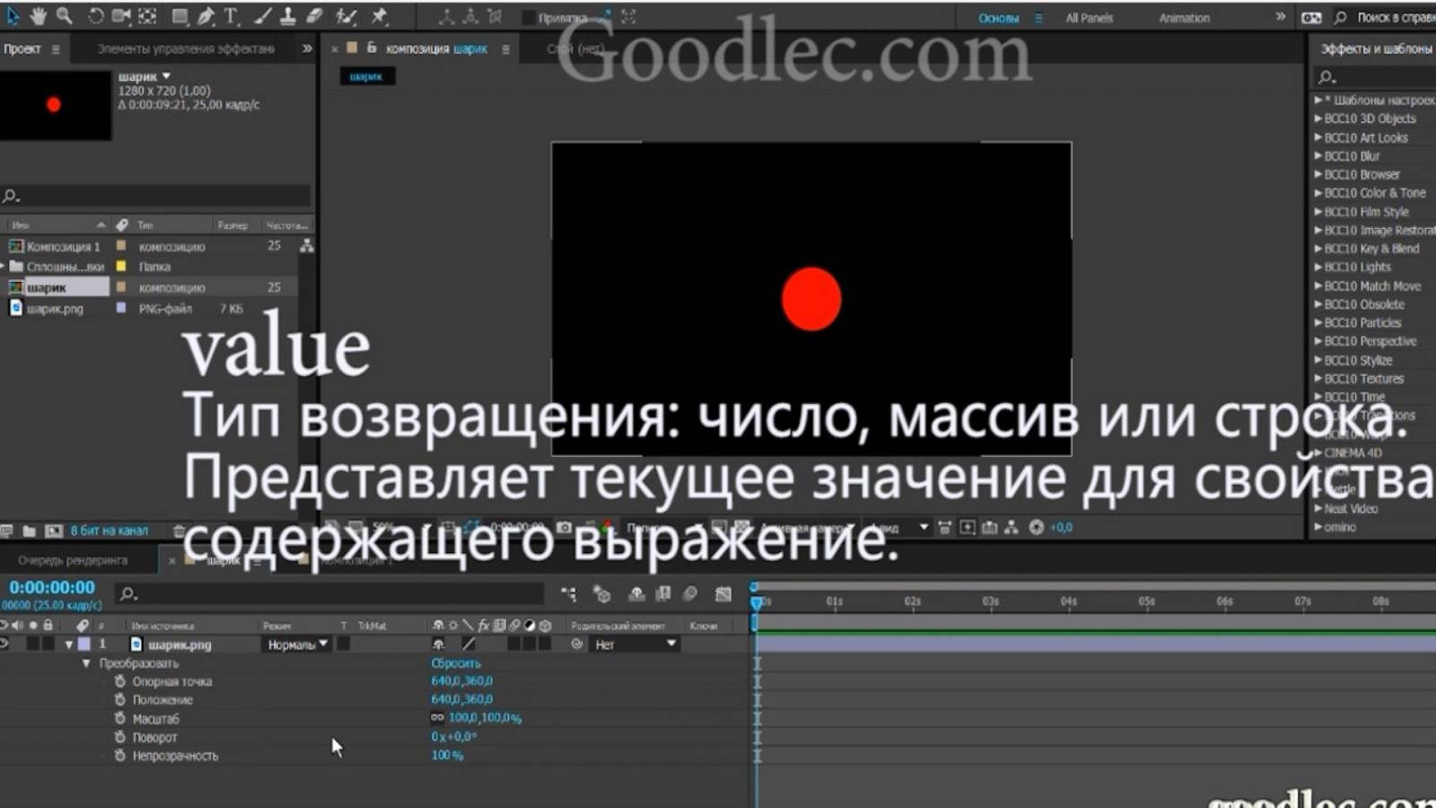This screenshot has height=808, width=1436.
Task: Open the шарик name dropdown arrow
Action: 166,76
